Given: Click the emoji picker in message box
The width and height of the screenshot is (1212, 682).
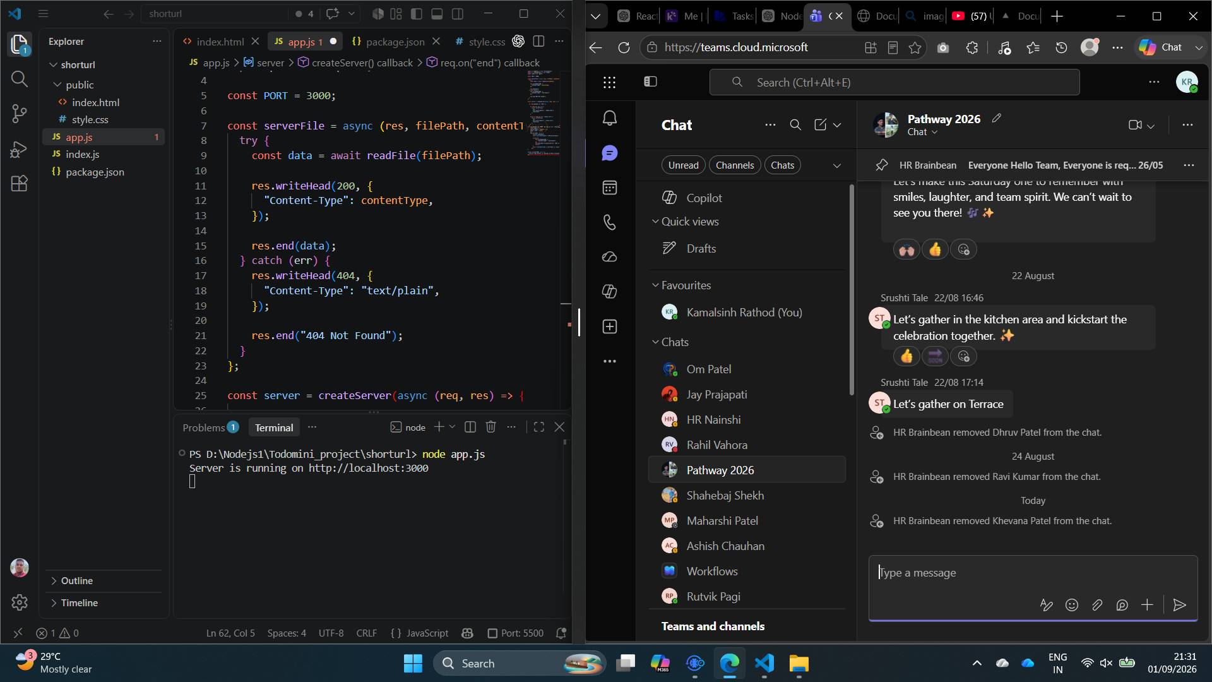Looking at the screenshot, I should (x=1072, y=605).
